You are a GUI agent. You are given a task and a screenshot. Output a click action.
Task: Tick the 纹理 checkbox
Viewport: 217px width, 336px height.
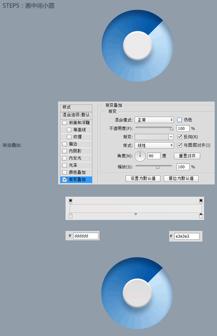tap(69, 137)
